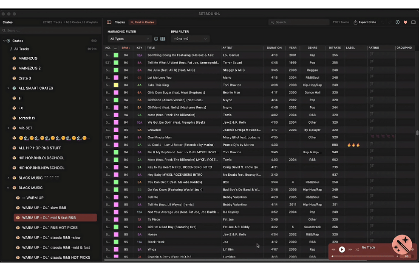
Task: Focus the Crates sidebar Search field
Action: [x=51, y=30]
